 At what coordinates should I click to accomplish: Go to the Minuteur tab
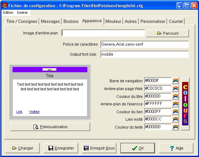tap(113, 21)
